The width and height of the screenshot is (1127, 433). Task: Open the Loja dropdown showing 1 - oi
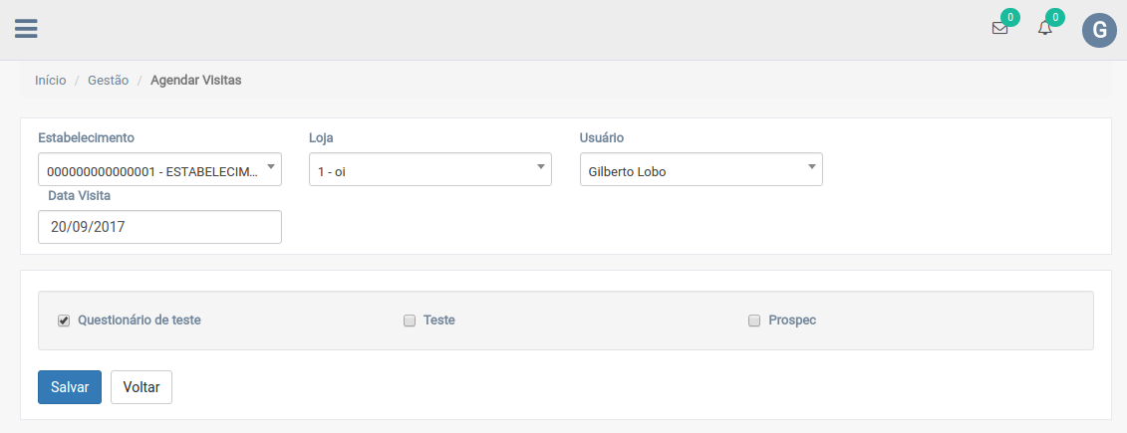click(x=429, y=170)
